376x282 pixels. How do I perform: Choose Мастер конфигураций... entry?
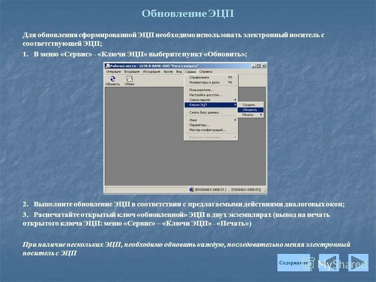(211, 130)
